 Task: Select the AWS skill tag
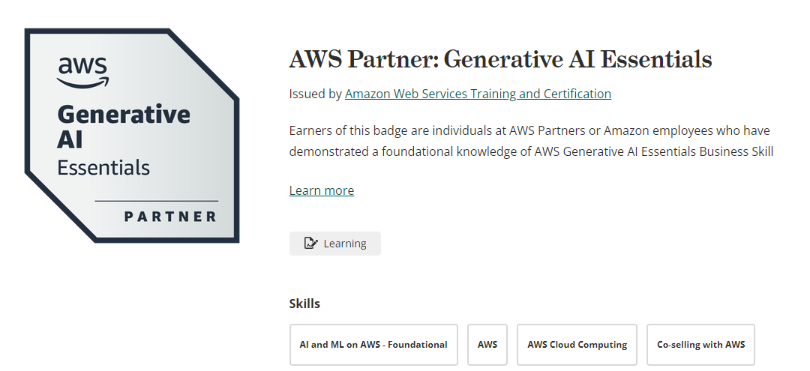(487, 345)
